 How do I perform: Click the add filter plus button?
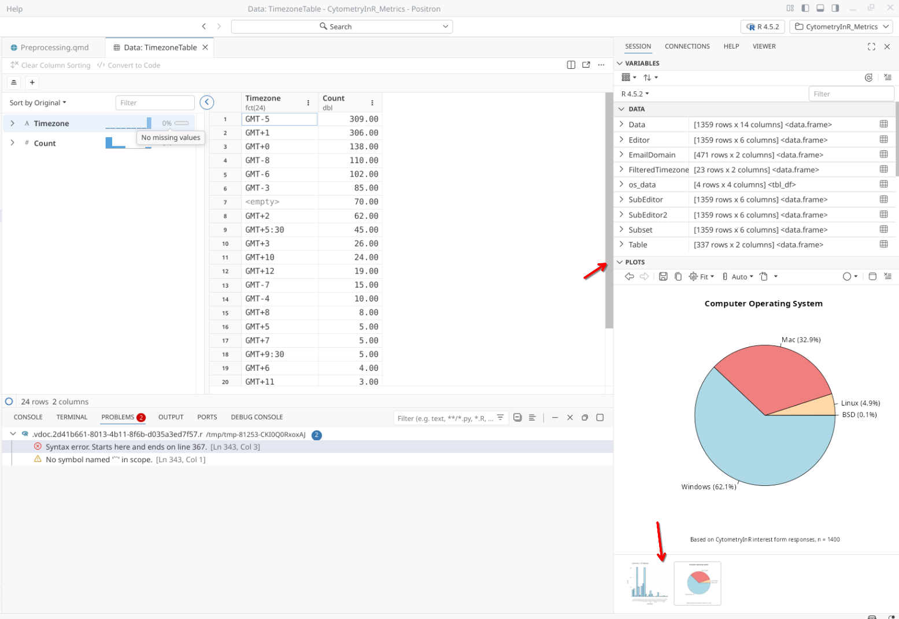pos(32,83)
